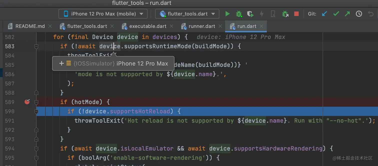Collapse code fold at line 589
The image size is (378, 166).
(x=36, y=102)
